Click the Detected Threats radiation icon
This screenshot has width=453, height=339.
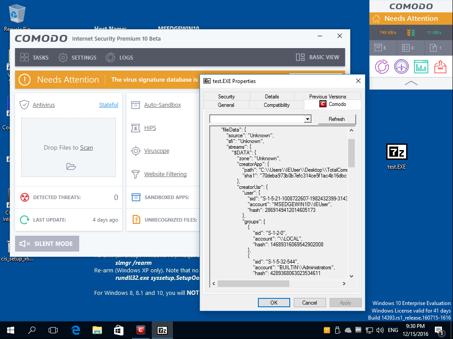click(x=25, y=197)
